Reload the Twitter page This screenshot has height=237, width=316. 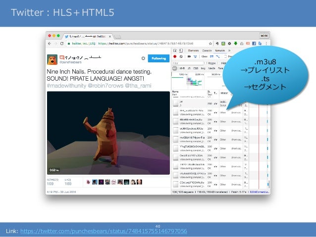point(62,44)
